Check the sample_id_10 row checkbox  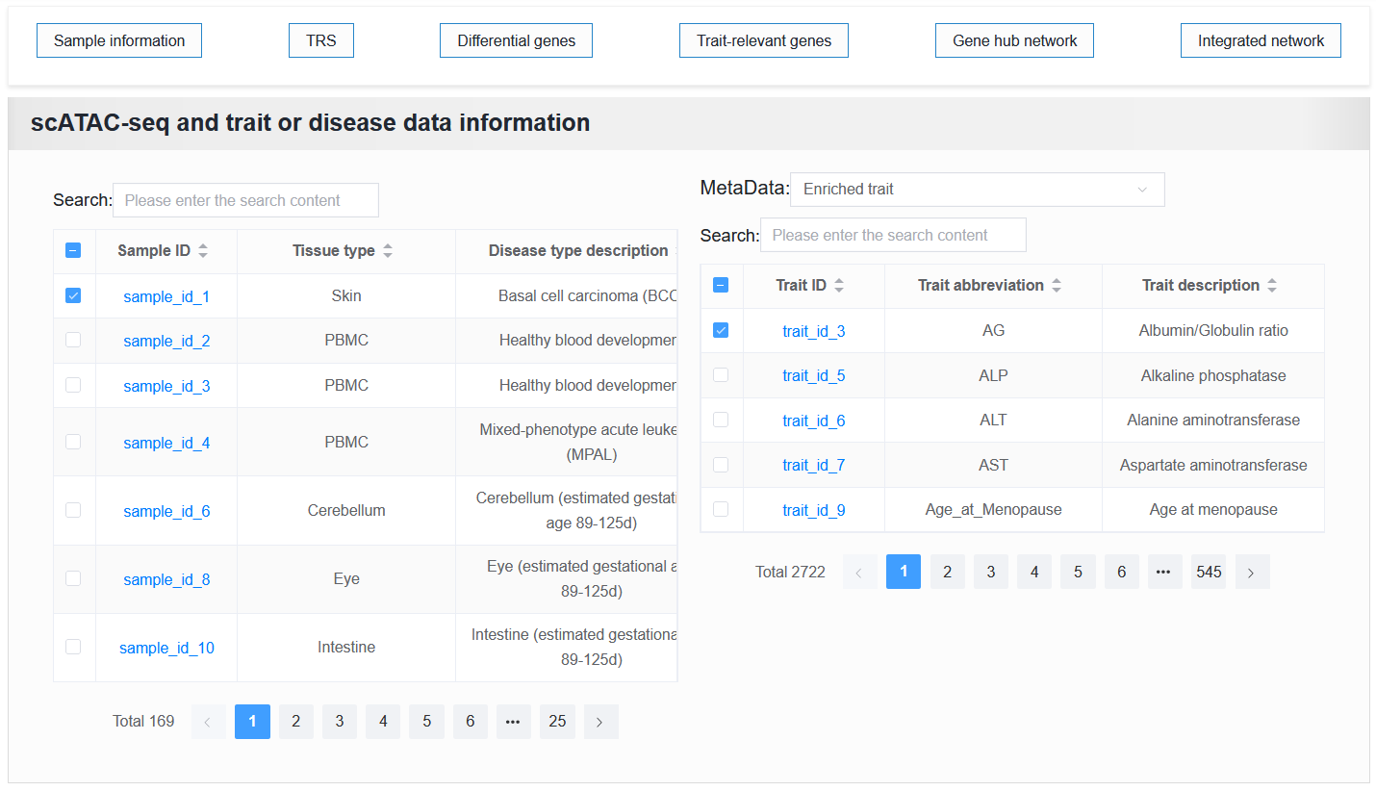tap(73, 647)
